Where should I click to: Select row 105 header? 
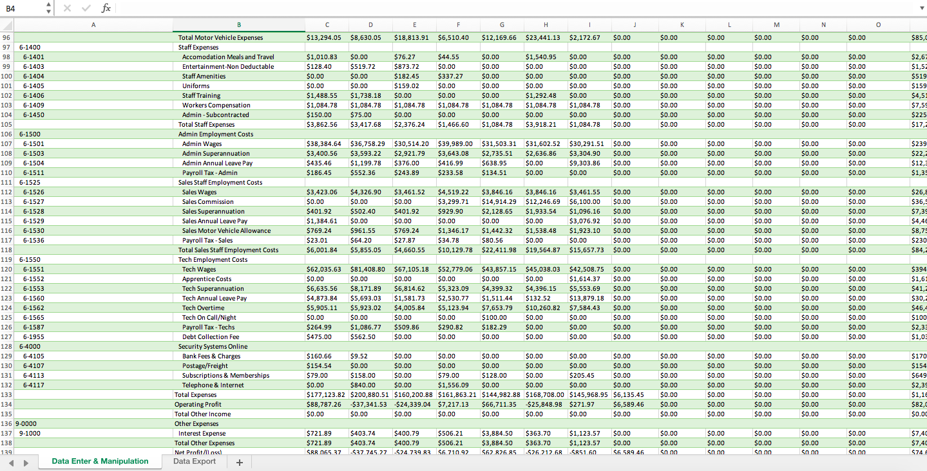pos(7,125)
